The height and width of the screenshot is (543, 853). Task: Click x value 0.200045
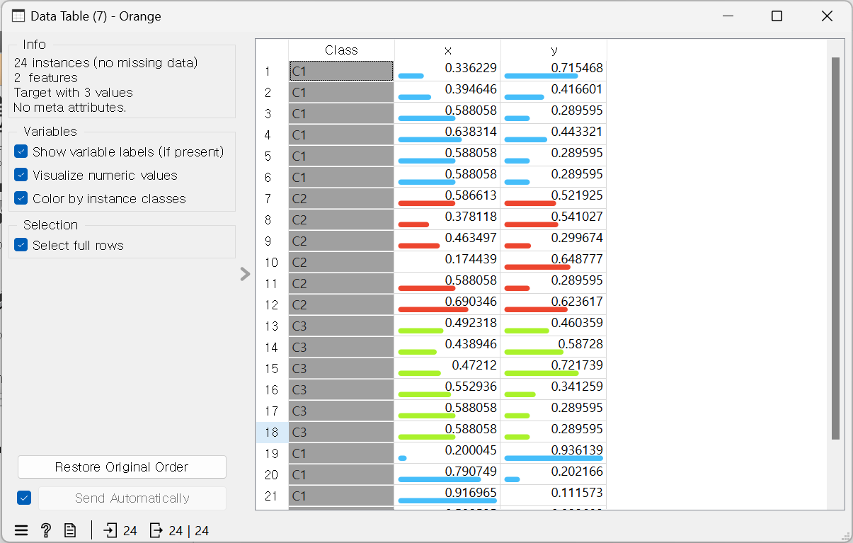click(471, 450)
